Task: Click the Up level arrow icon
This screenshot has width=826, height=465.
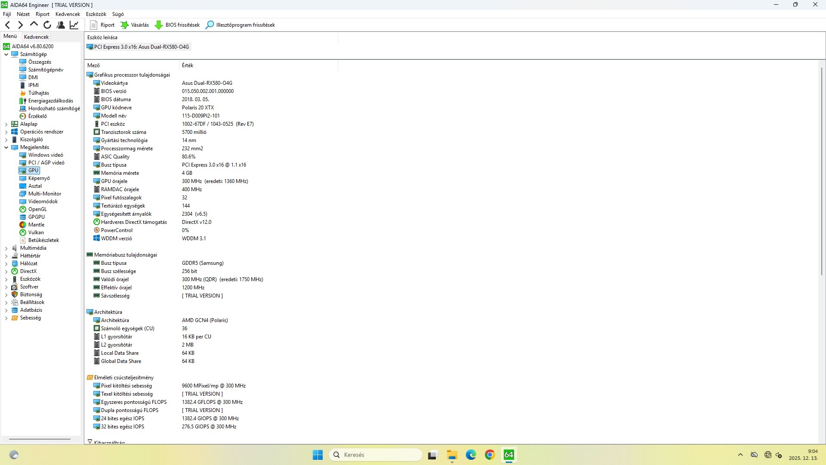Action: pos(34,25)
